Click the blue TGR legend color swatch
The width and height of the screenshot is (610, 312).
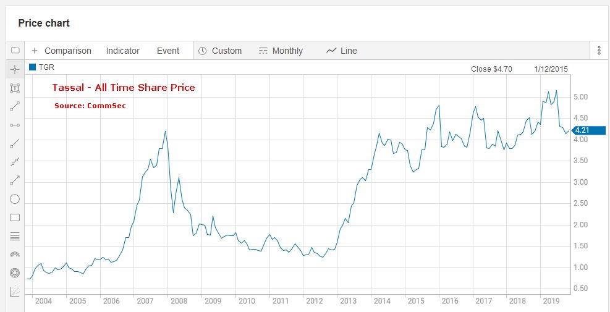click(33, 67)
